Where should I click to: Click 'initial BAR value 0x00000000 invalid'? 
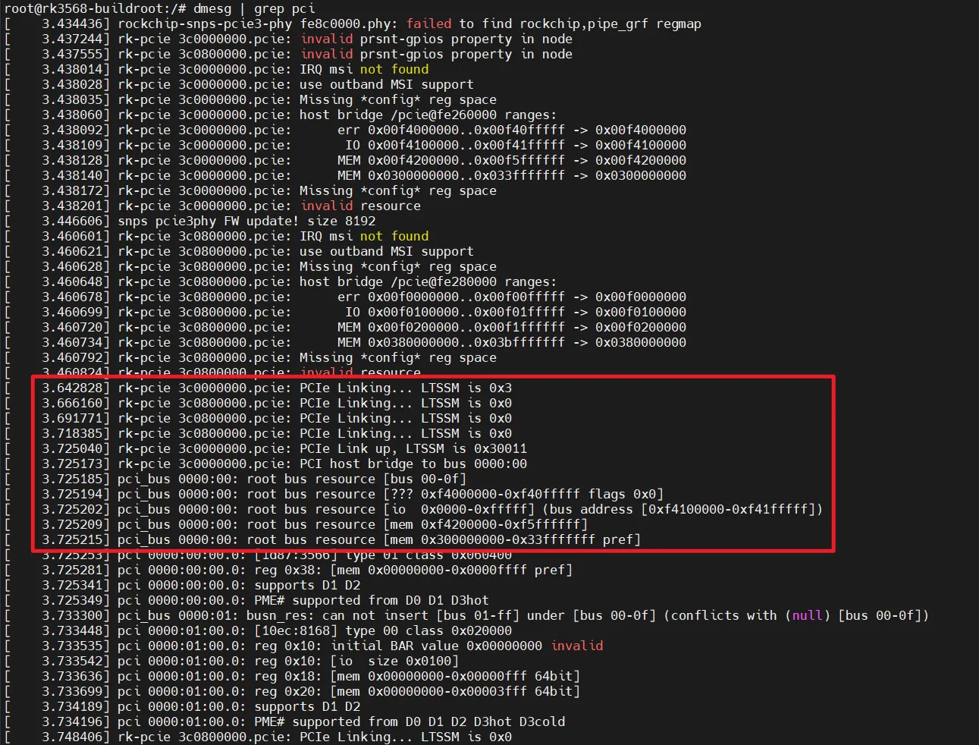pos(467,646)
